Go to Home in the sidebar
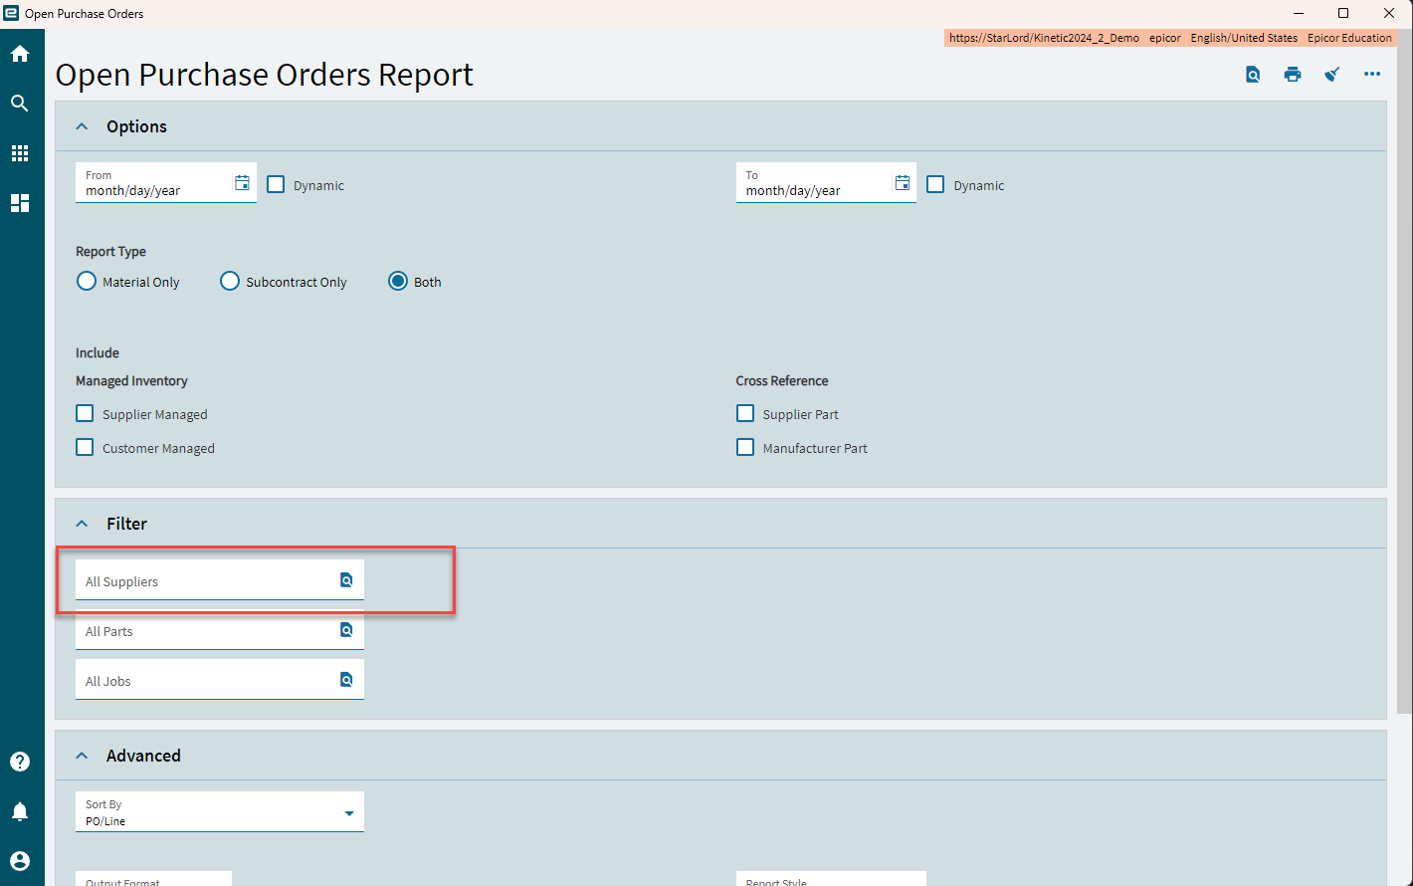The image size is (1413, 886). [x=20, y=54]
